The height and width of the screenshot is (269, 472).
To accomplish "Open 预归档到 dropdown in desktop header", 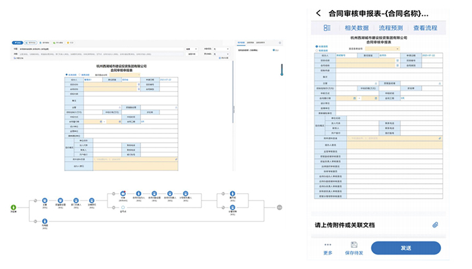I will coord(221,54).
